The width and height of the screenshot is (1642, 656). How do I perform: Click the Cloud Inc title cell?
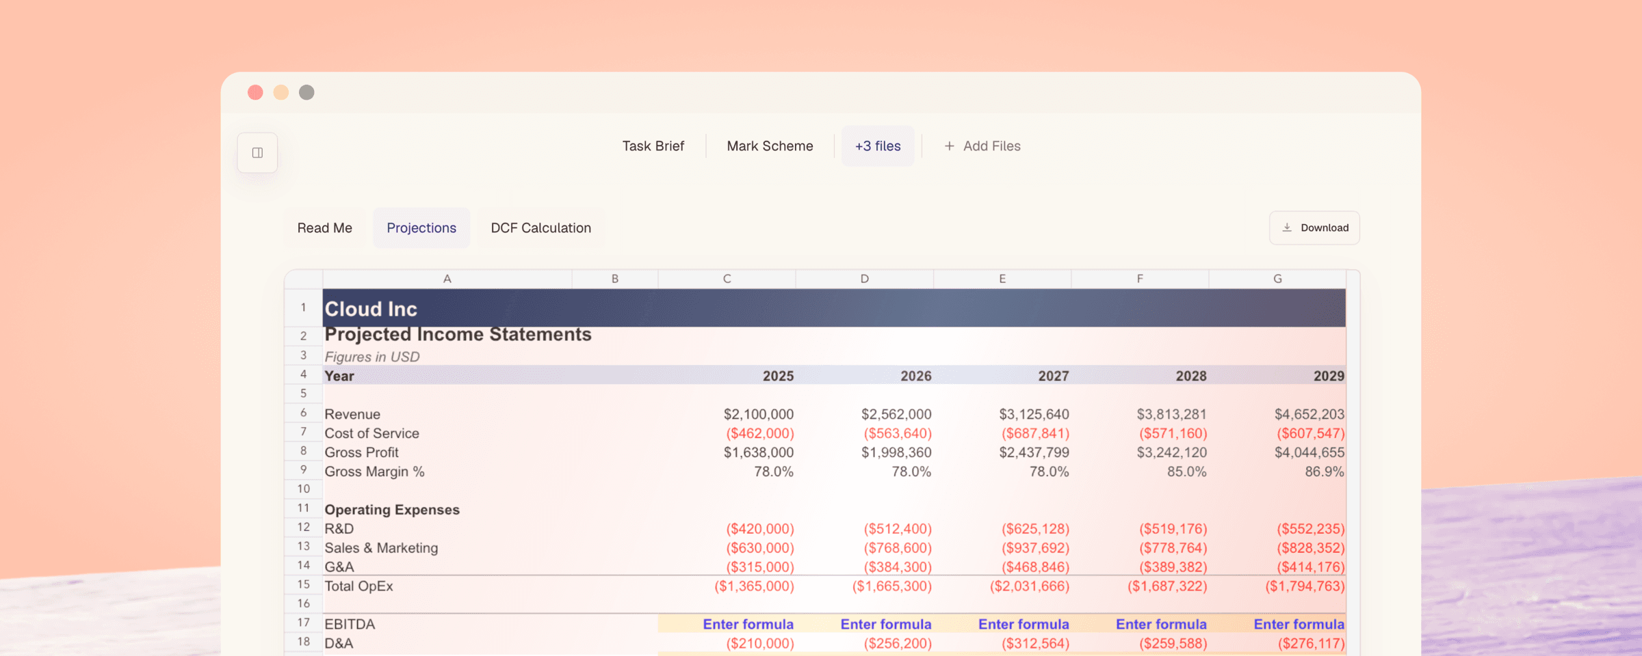371,309
